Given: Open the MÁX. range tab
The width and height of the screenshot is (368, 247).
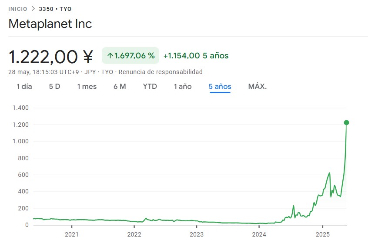Looking at the screenshot, I should point(257,86).
